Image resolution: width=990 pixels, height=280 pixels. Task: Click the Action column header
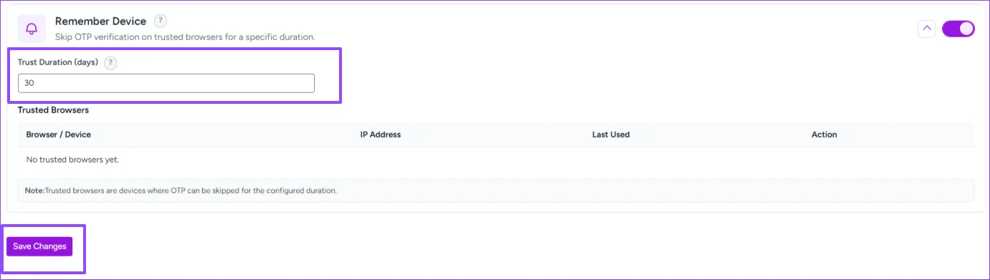pyautogui.click(x=824, y=135)
